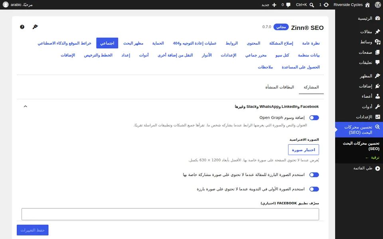
Task: Click the plus icon for new content
Action: (x=274, y=5)
